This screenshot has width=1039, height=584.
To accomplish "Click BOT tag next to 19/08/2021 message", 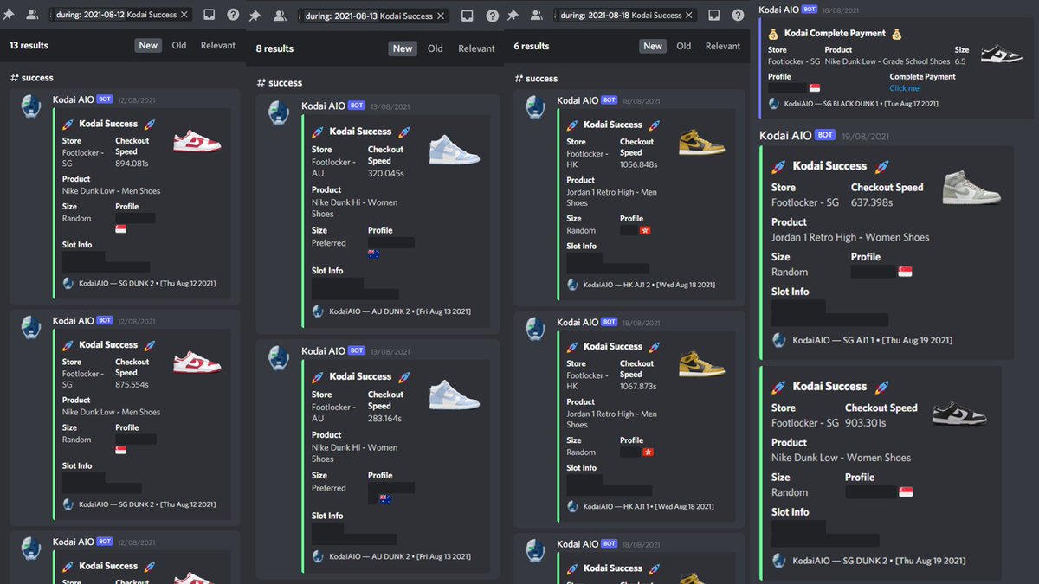I will pos(825,135).
